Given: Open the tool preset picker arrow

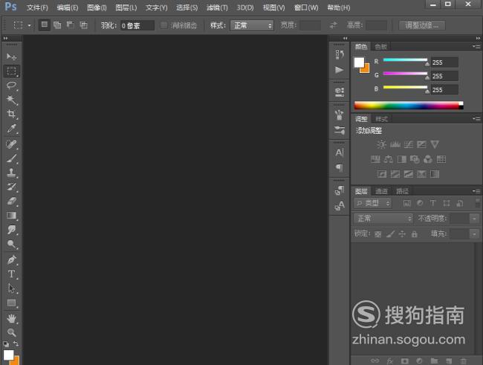Looking at the screenshot, I should coord(29,25).
